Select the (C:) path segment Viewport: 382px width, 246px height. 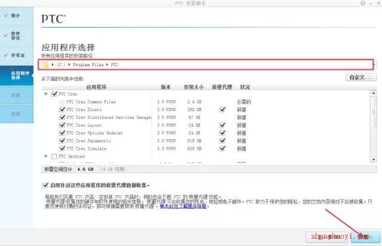click(x=61, y=64)
